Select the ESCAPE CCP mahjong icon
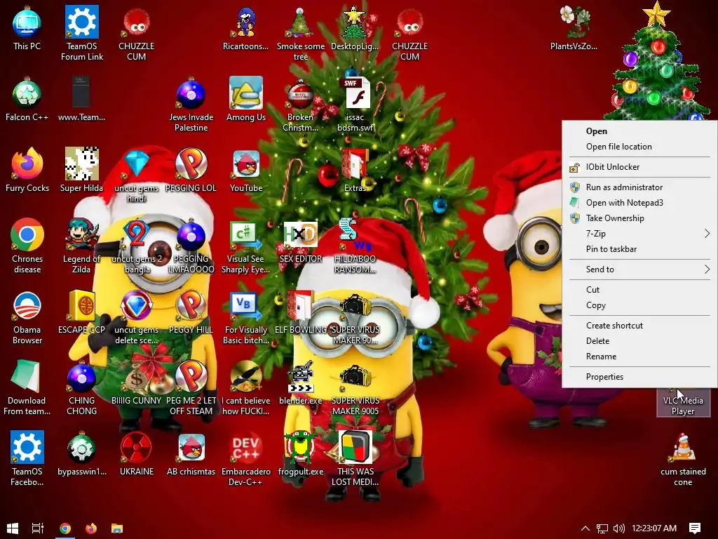The image size is (718, 539). coord(81,312)
